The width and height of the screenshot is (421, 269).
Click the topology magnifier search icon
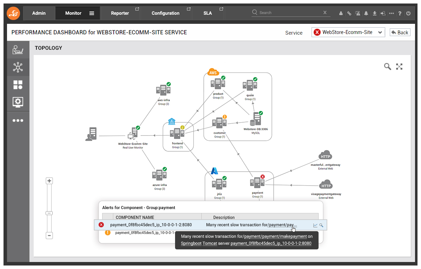(x=387, y=67)
